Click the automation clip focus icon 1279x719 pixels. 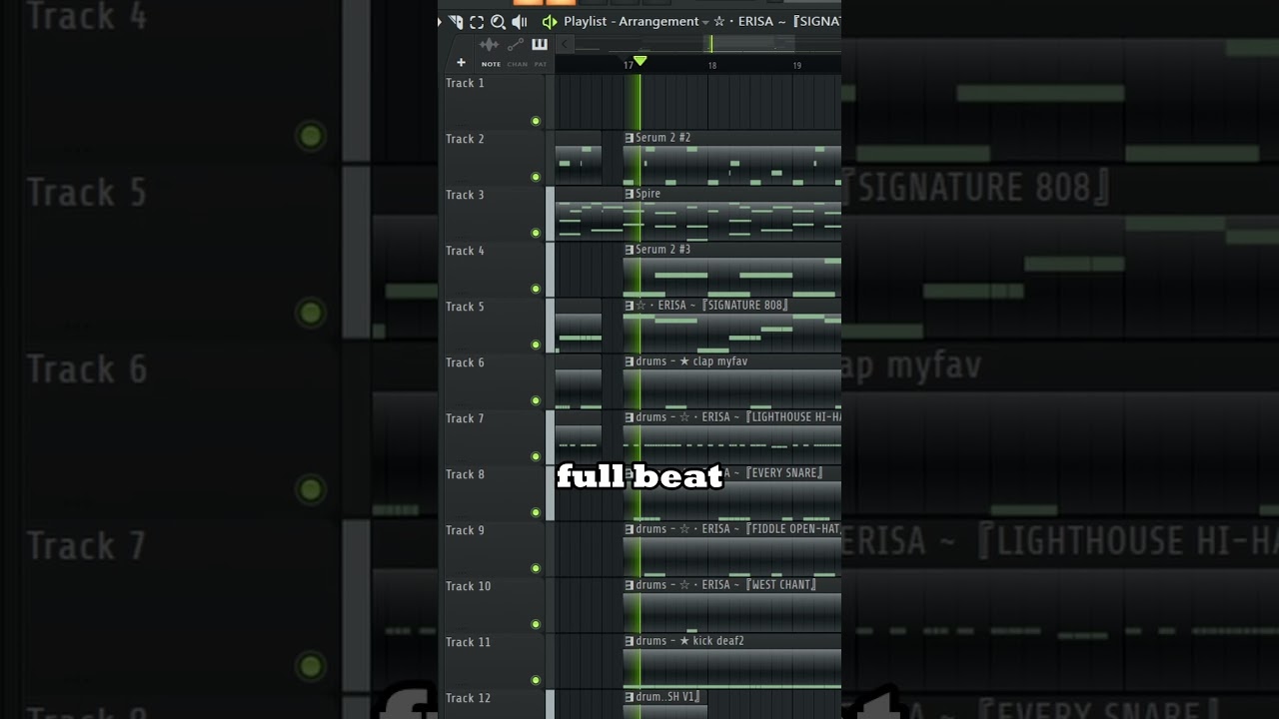point(515,44)
